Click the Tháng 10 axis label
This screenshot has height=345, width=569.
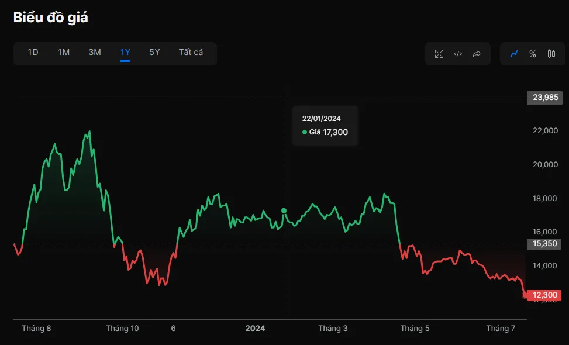pos(122,328)
